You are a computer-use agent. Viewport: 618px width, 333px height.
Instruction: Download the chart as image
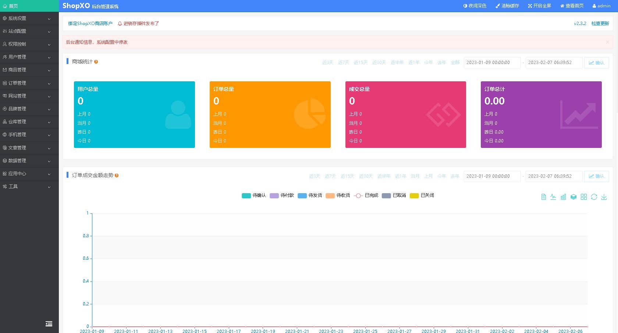click(604, 197)
